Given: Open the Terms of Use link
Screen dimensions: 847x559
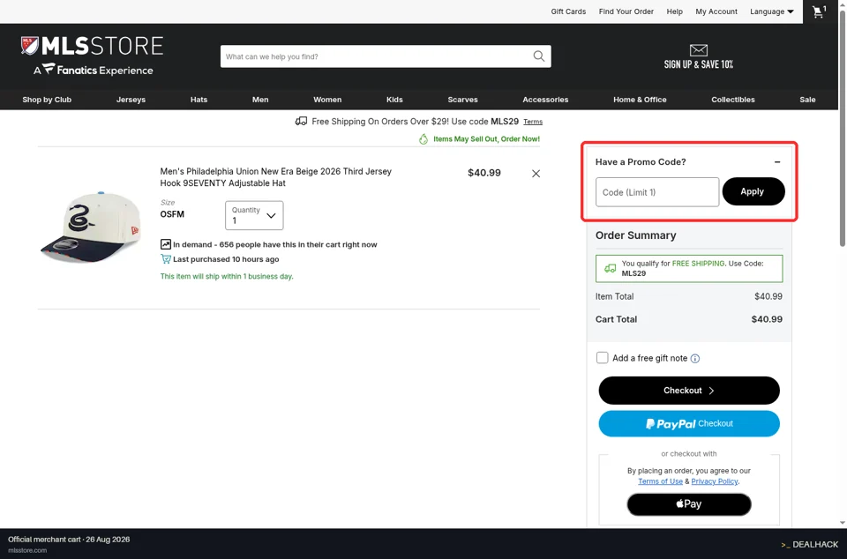Looking at the screenshot, I should pos(660,481).
